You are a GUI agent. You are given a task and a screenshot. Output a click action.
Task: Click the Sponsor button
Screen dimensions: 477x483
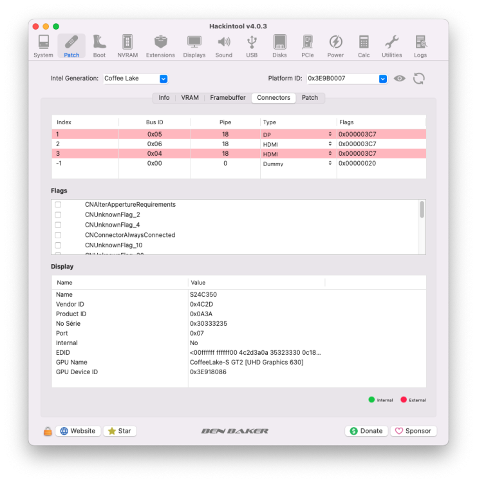(x=413, y=431)
